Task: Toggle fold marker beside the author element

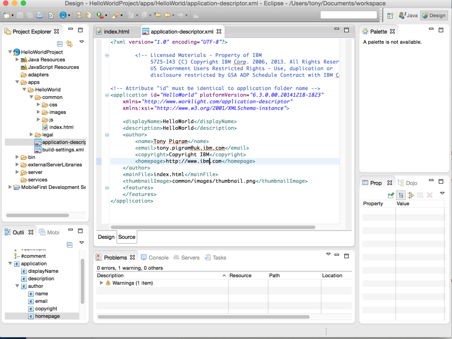Action: [x=107, y=135]
